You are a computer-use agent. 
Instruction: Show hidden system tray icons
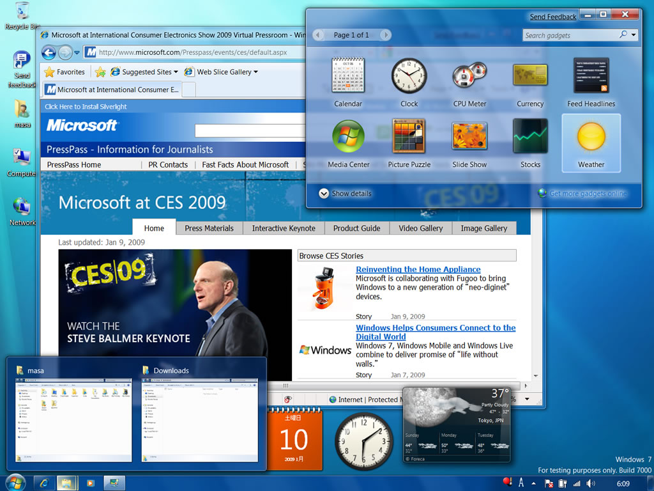click(533, 483)
